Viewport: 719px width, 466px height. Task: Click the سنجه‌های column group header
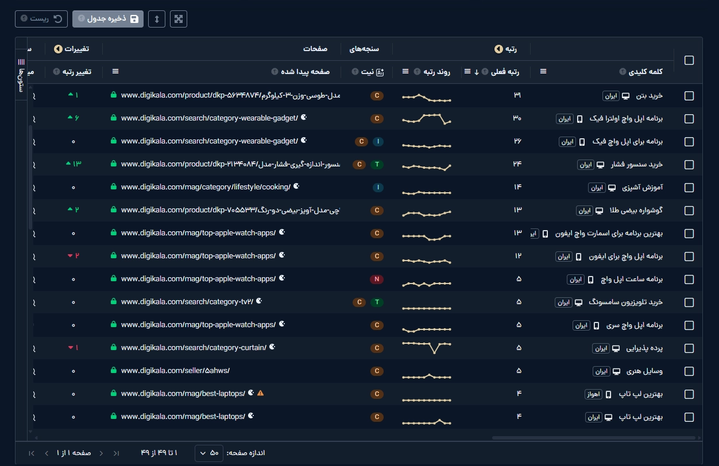tap(364, 49)
